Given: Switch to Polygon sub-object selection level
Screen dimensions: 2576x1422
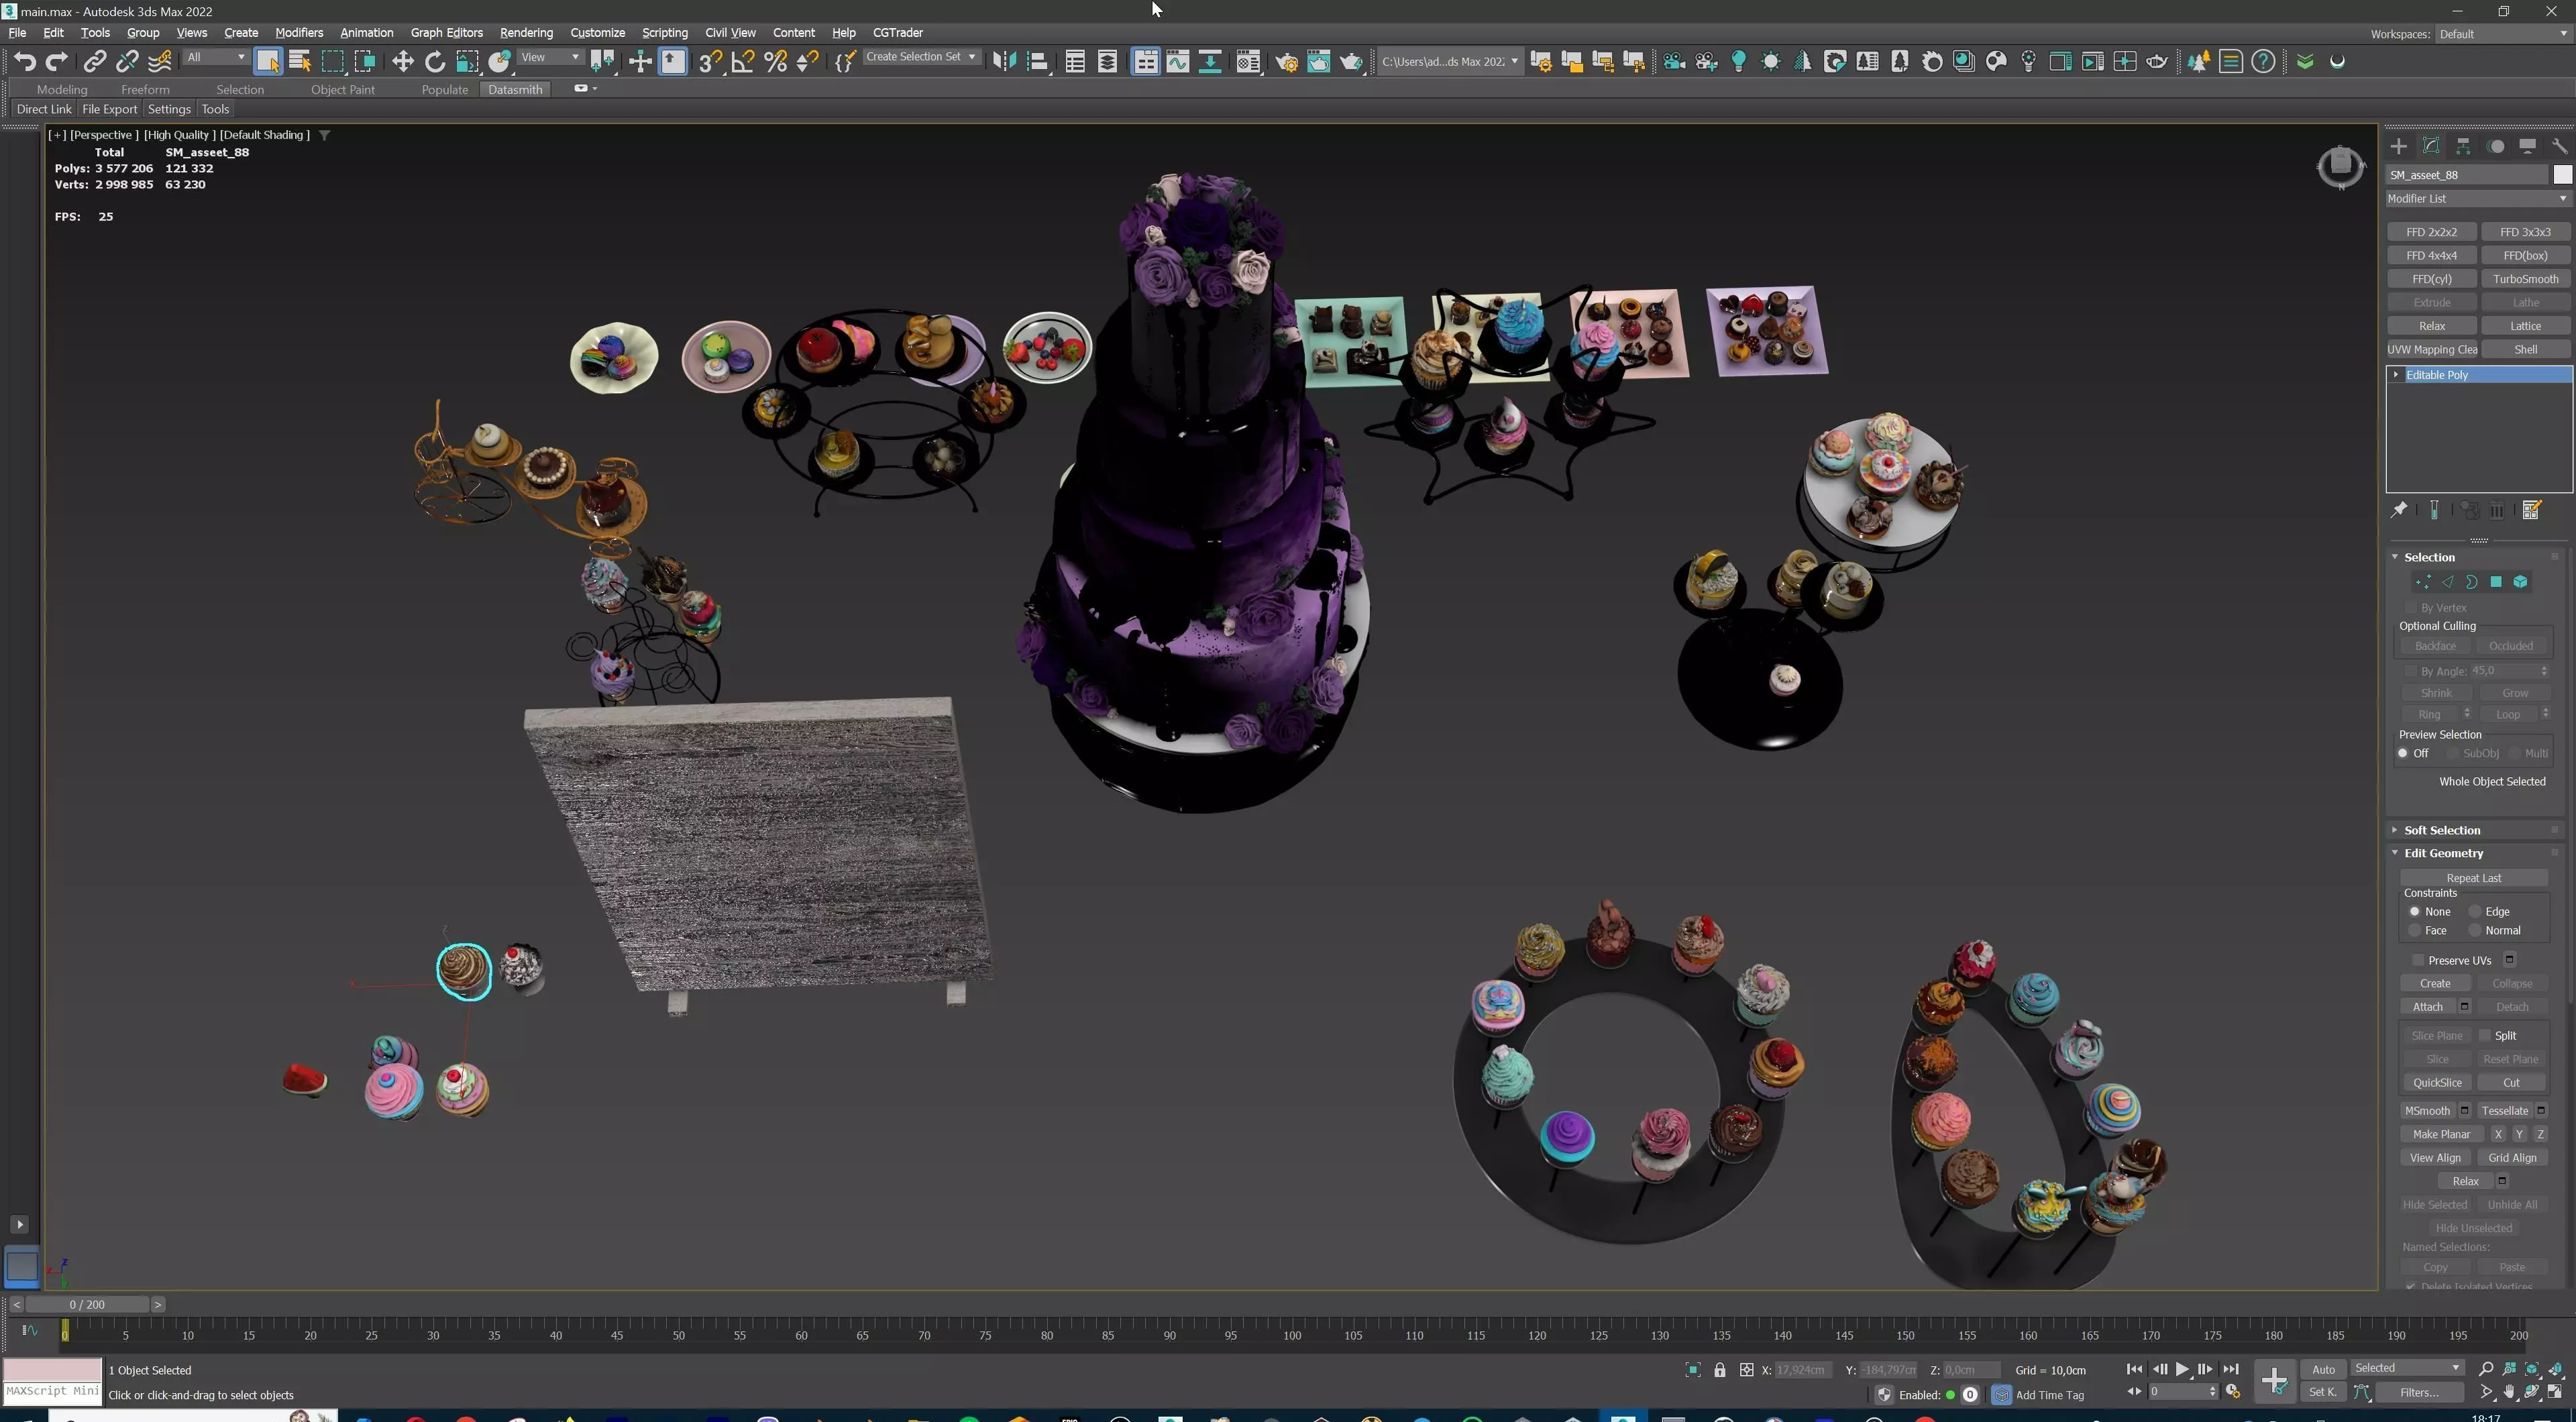Looking at the screenshot, I should point(2496,582).
